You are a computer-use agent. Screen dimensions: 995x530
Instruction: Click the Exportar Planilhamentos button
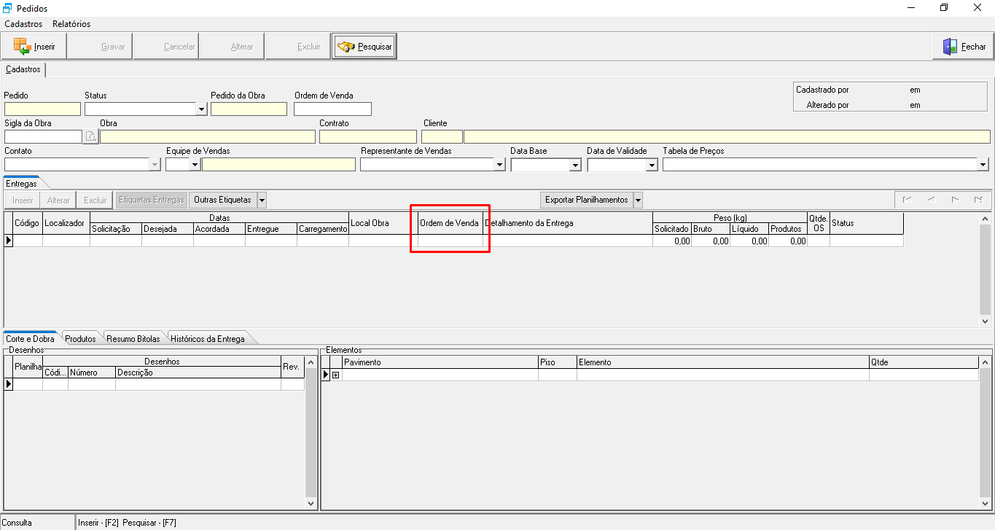[586, 200]
